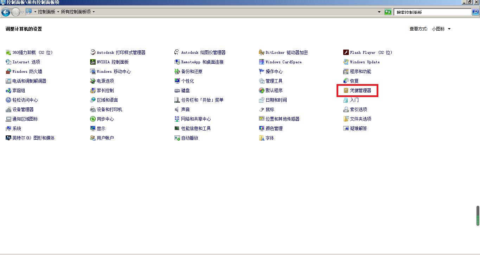
Task: Open Windows CardSpace icon
Action: tap(262, 62)
